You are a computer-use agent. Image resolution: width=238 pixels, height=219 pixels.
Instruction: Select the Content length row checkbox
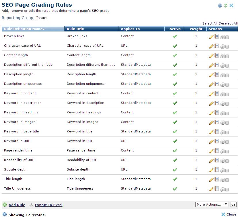click(x=227, y=57)
